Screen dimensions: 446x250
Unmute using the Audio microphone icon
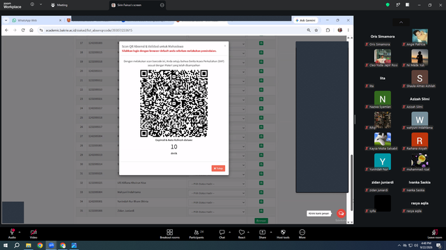[12, 232]
